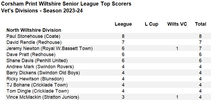The height and width of the screenshot is (100, 211).
Task: Select the North Wilthsire Division heading
Action: pos(34,30)
